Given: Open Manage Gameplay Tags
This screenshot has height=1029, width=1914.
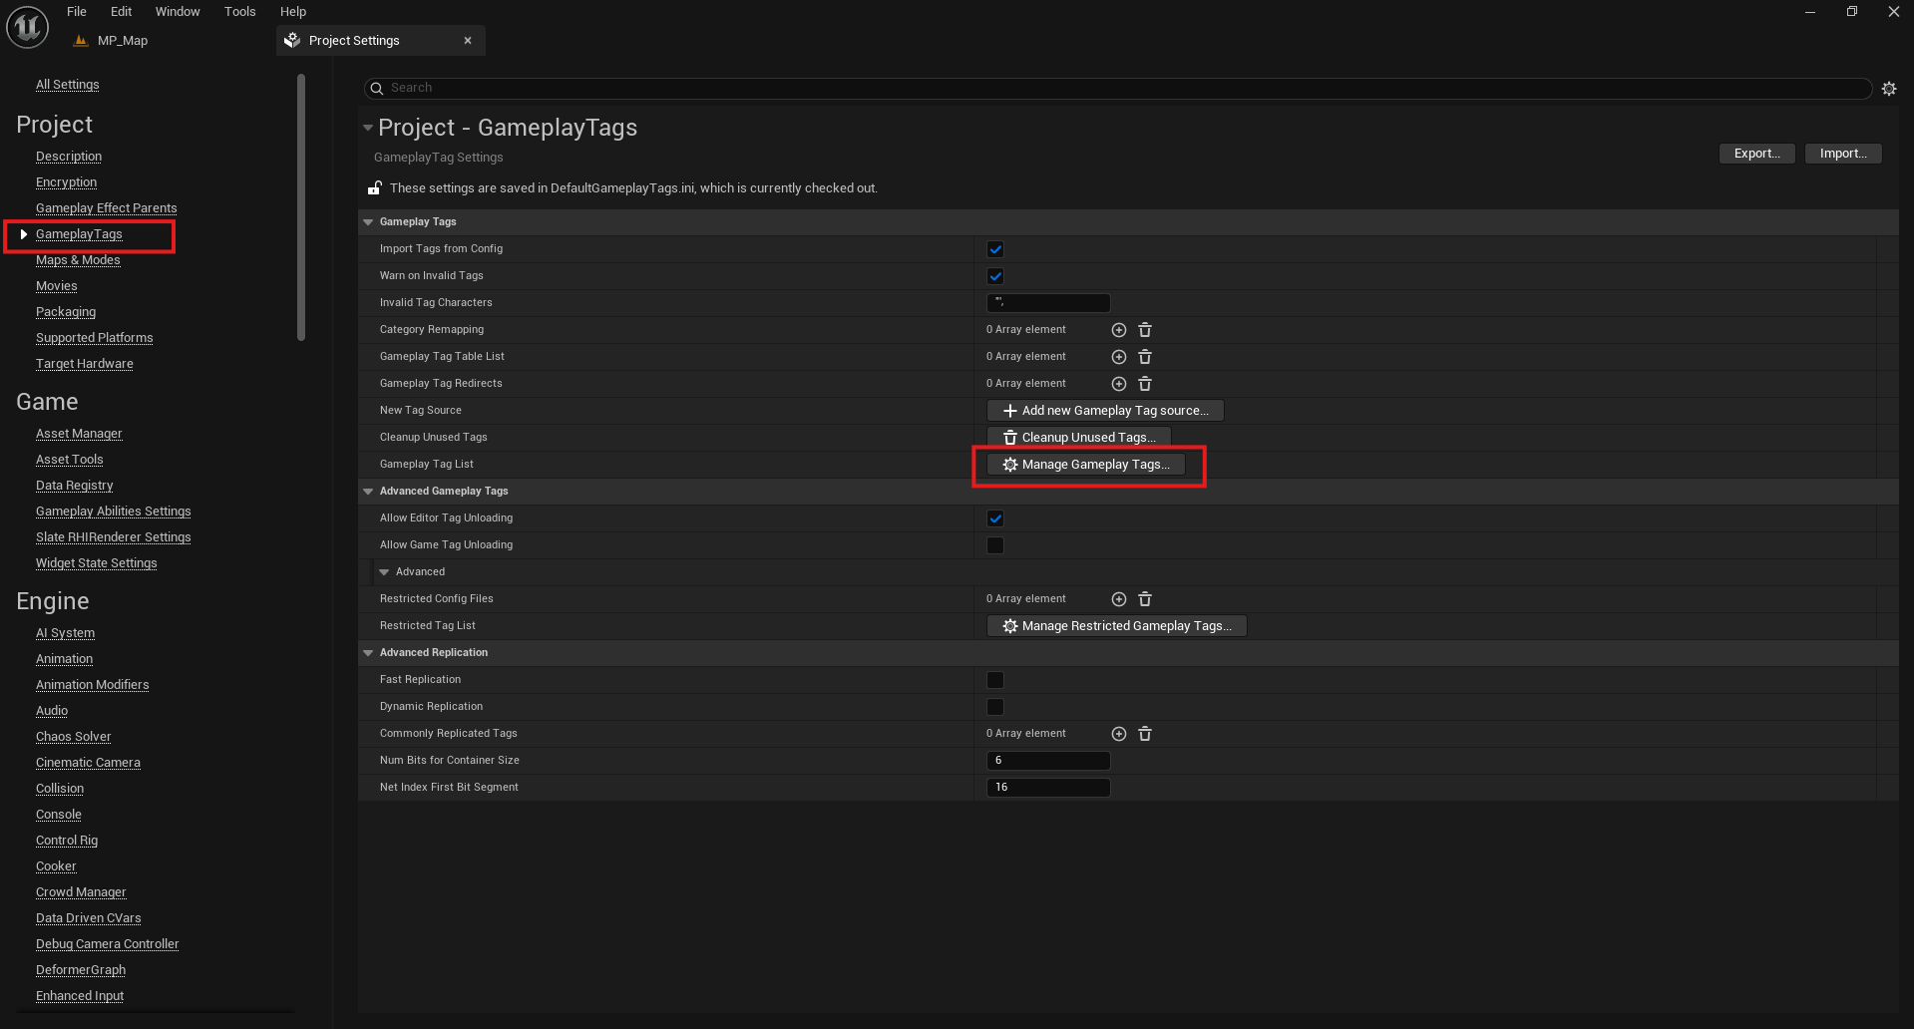Looking at the screenshot, I should [1086, 465].
